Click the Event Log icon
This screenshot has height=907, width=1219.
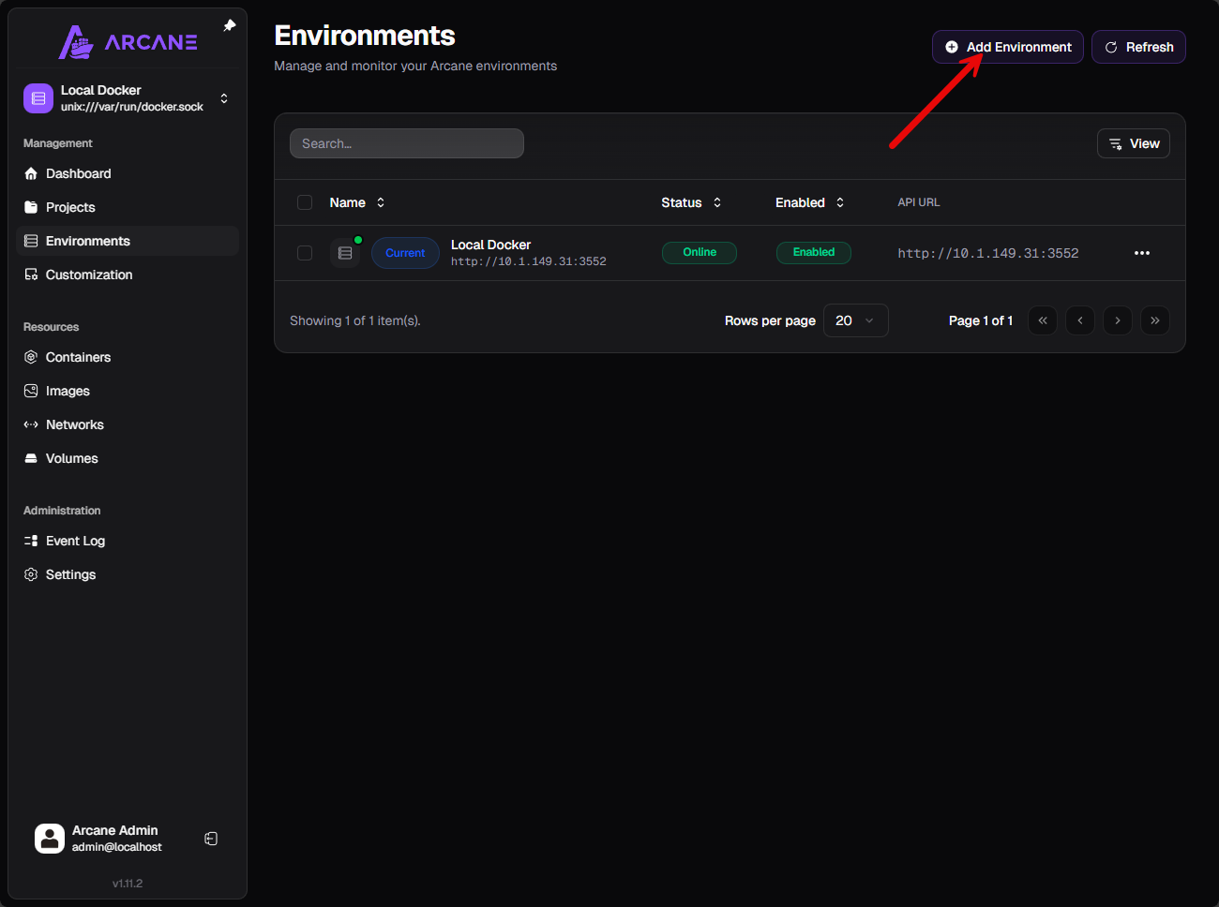click(x=31, y=541)
